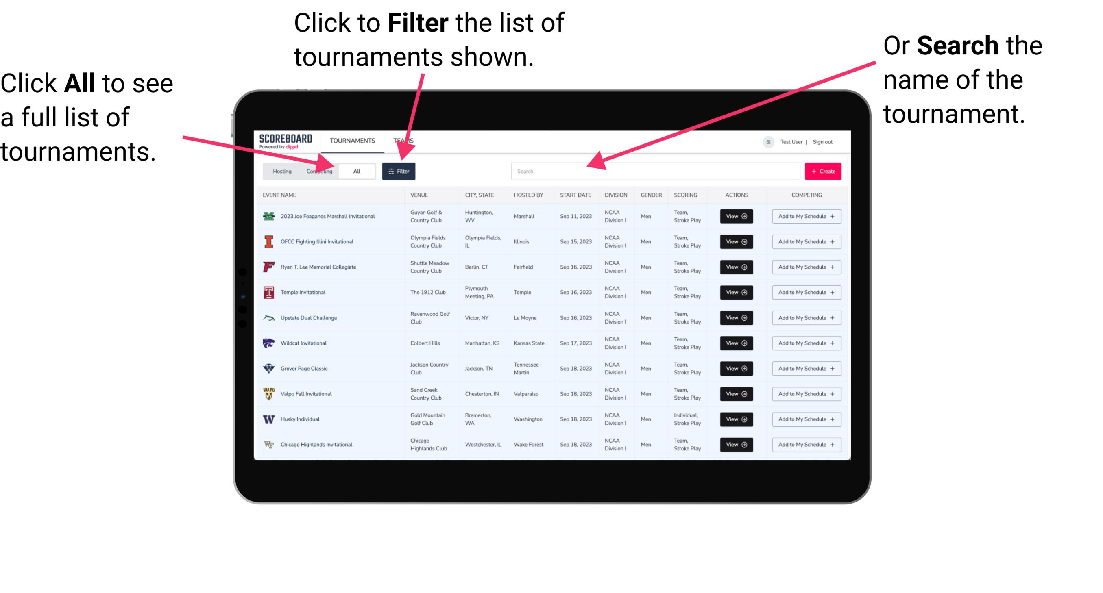Click the Scoreboard logo link
This screenshot has height=593, width=1103.
pos(284,140)
